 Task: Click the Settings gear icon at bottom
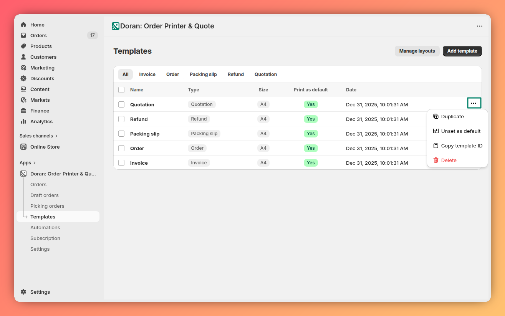(23, 292)
